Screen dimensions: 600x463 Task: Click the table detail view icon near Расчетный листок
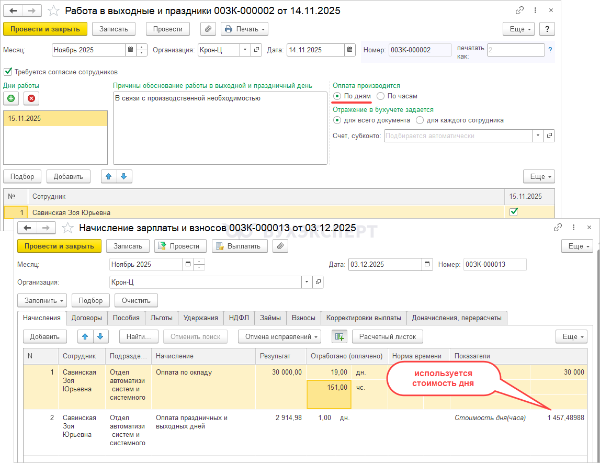[x=339, y=336]
